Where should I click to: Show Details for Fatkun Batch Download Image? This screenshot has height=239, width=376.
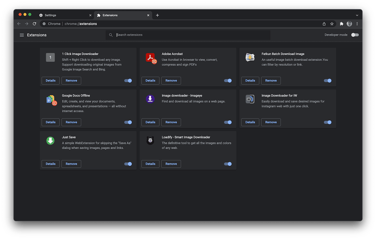click(250, 81)
